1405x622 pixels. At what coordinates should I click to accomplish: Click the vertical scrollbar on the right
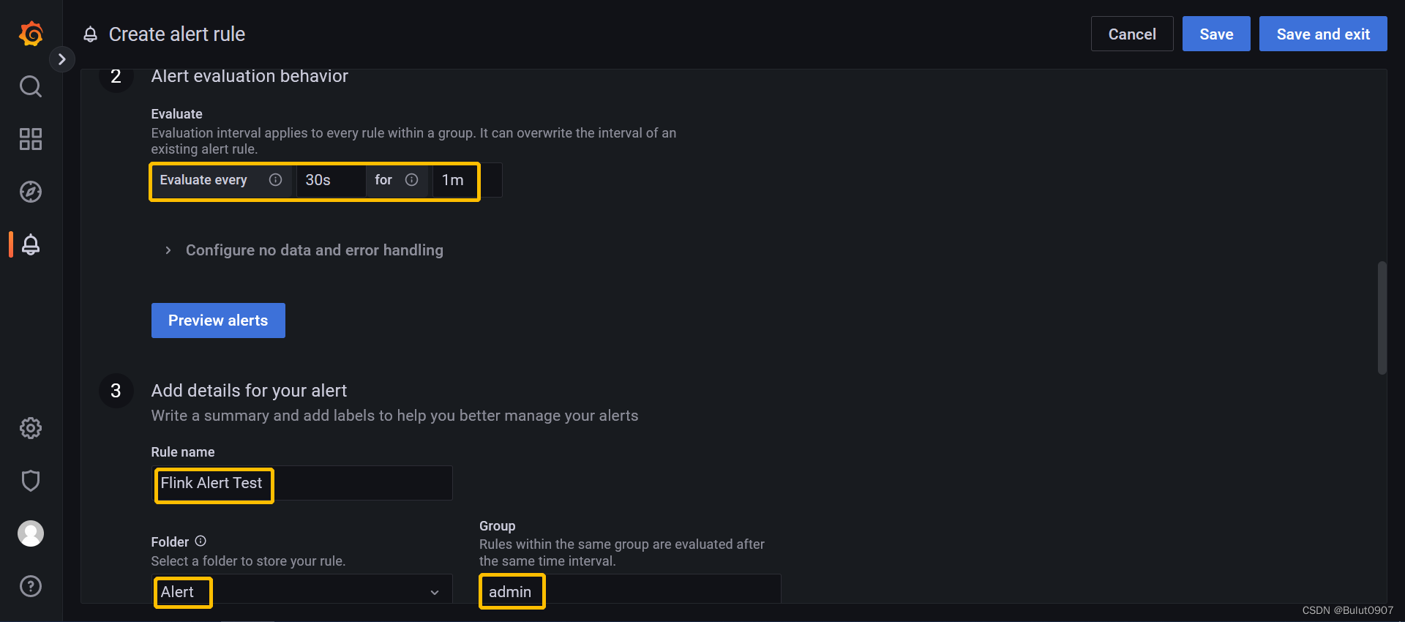(x=1382, y=317)
